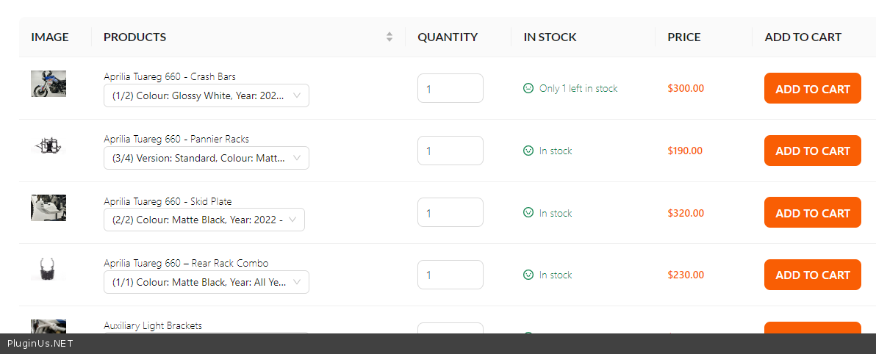This screenshot has width=876, height=354.
Task: Click smiley icon beside 'Only 1 left in stock'
Action: [x=528, y=88]
